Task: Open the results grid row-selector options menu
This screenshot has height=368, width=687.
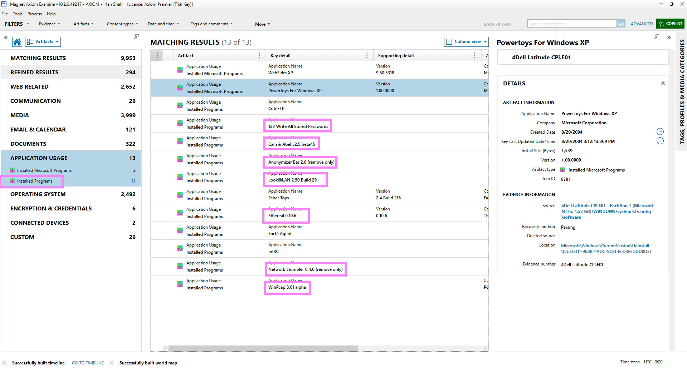Action: coord(157,55)
